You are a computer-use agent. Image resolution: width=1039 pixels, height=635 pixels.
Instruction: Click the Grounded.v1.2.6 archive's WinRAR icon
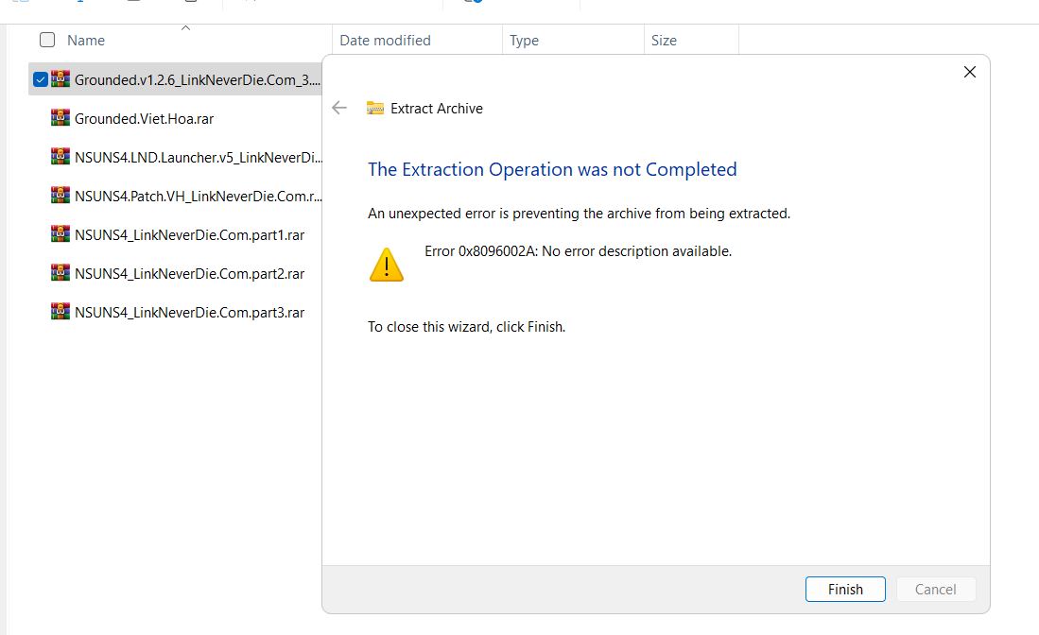(x=61, y=79)
